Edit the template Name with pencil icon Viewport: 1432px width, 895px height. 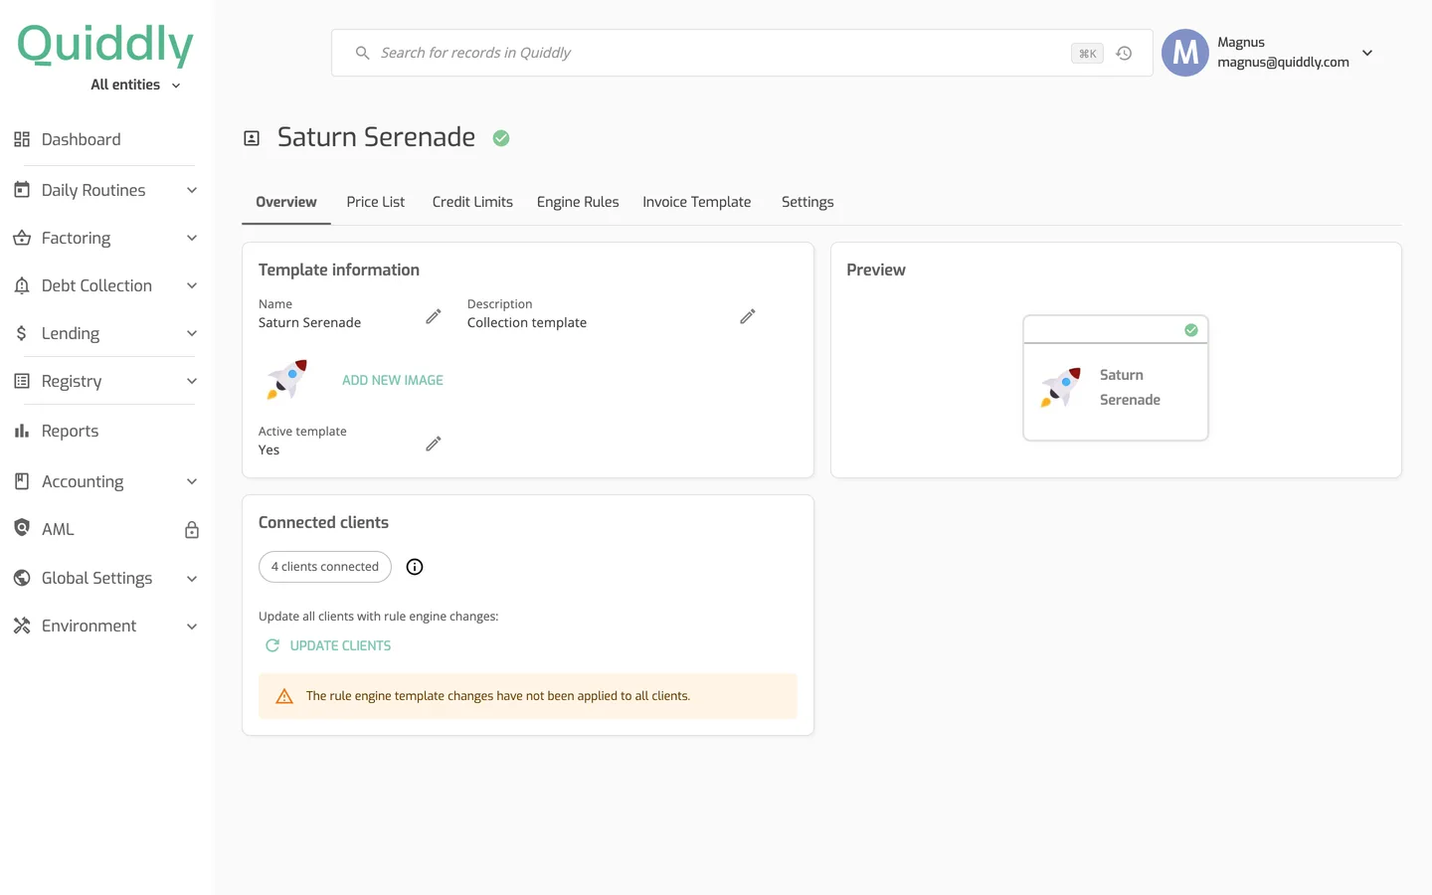tap(434, 316)
